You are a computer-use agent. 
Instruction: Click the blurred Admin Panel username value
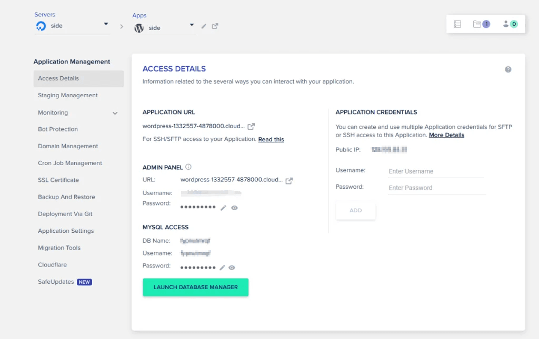tap(211, 193)
